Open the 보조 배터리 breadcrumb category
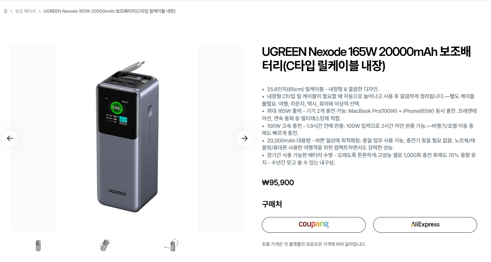This screenshot has height=262, width=491. point(26,11)
